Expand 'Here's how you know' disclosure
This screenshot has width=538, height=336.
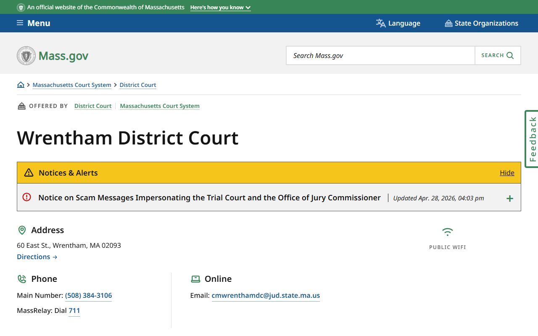coord(220,8)
